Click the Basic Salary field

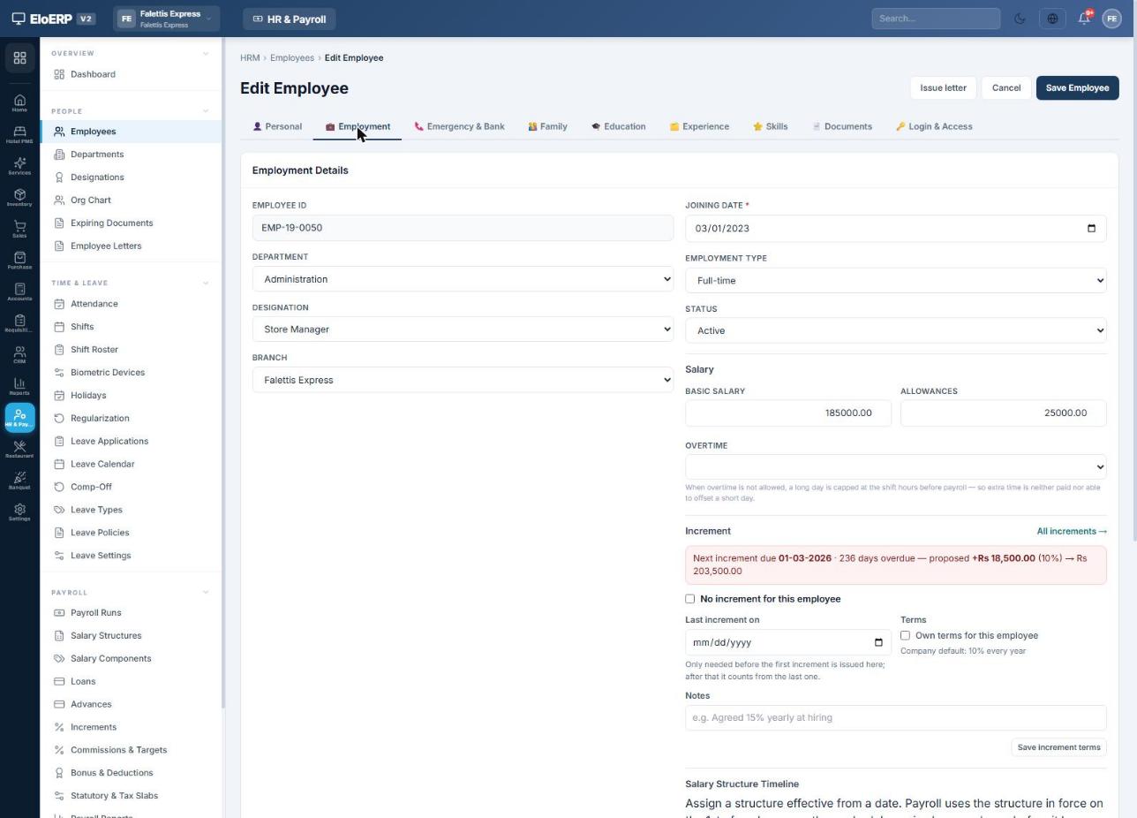tap(787, 413)
